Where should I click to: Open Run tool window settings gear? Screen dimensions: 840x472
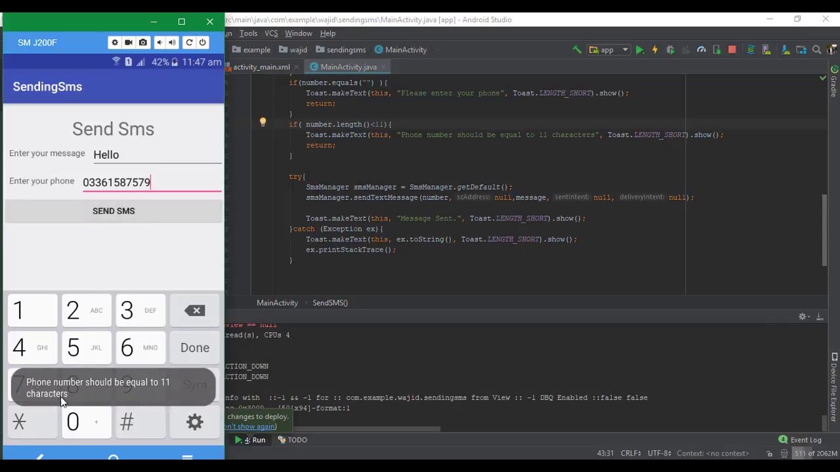coord(803,317)
